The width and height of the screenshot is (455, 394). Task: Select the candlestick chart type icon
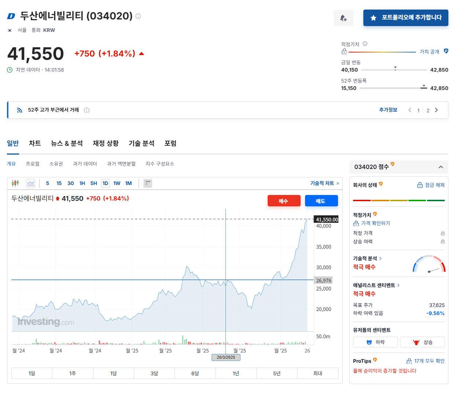pyautogui.click(x=15, y=183)
